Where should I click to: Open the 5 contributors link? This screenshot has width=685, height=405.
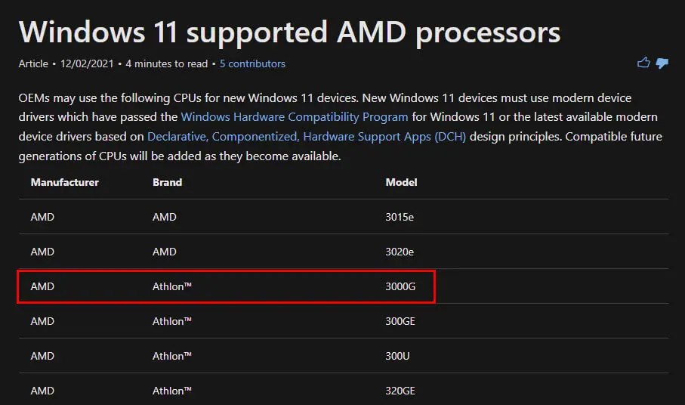point(252,63)
